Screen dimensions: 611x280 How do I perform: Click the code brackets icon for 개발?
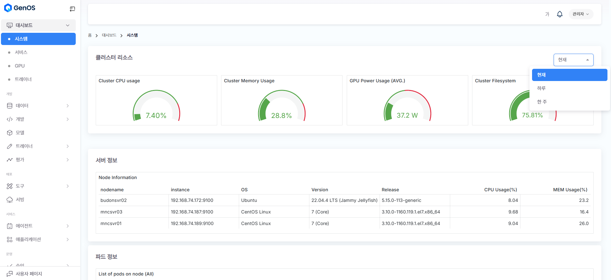tap(10, 119)
